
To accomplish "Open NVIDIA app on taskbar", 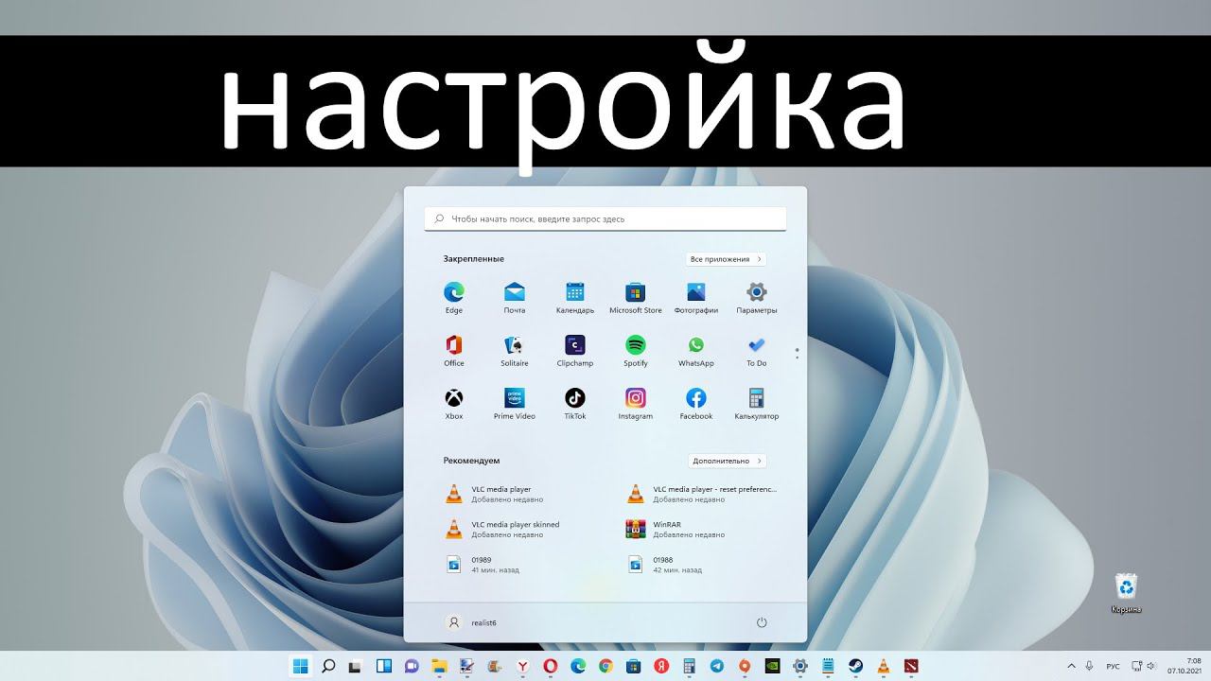I will click(772, 666).
